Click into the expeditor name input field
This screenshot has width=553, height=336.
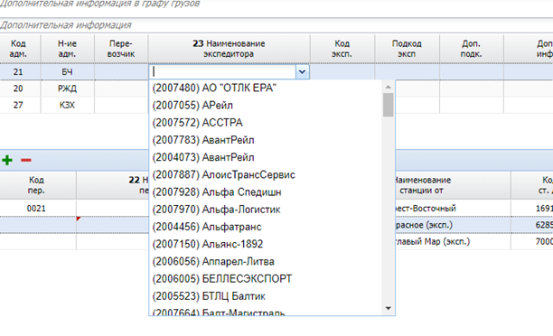[x=222, y=72]
